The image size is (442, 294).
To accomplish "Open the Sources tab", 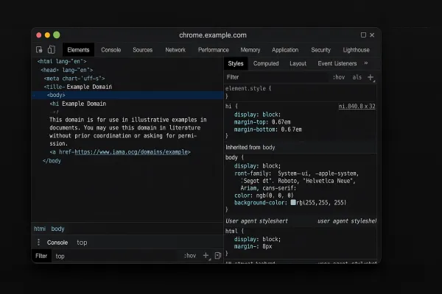I will click(143, 50).
